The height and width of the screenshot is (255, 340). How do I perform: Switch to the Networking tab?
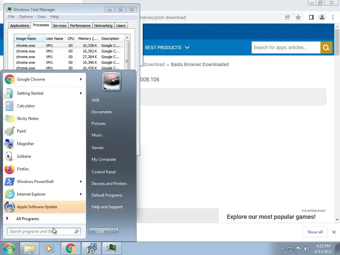(x=104, y=26)
